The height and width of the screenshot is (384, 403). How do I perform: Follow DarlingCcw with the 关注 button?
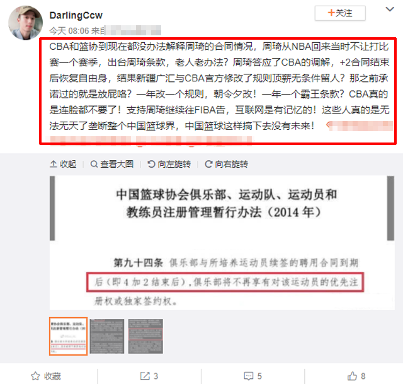pyautogui.click(x=340, y=13)
